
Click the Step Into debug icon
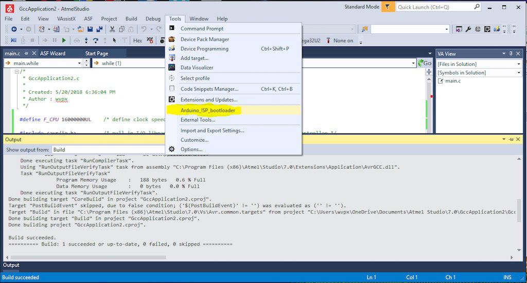pos(86,40)
